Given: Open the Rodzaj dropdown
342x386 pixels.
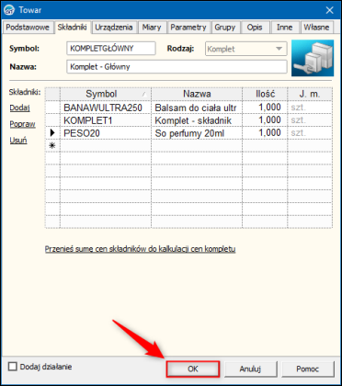Looking at the screenshot, I should [245, 49].
